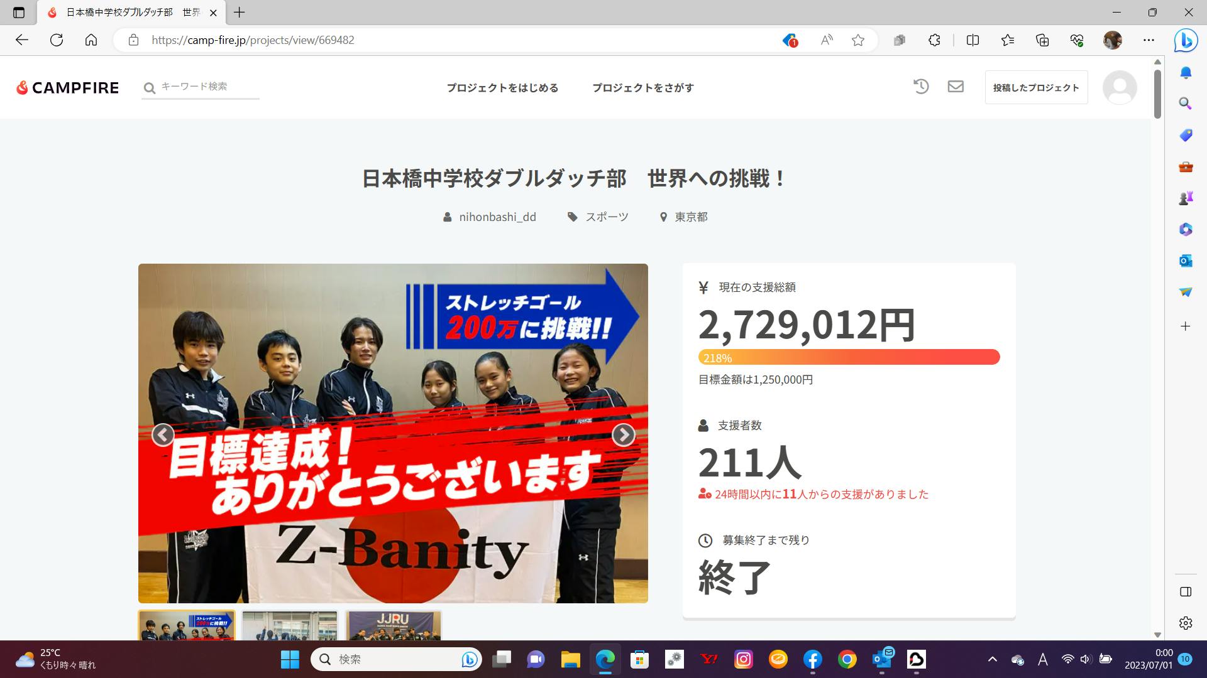The width and height of the screenshot is (1207, 678).
Task: Open the CAMPFIRE messages envelope icon
Action: coord(956,87)
